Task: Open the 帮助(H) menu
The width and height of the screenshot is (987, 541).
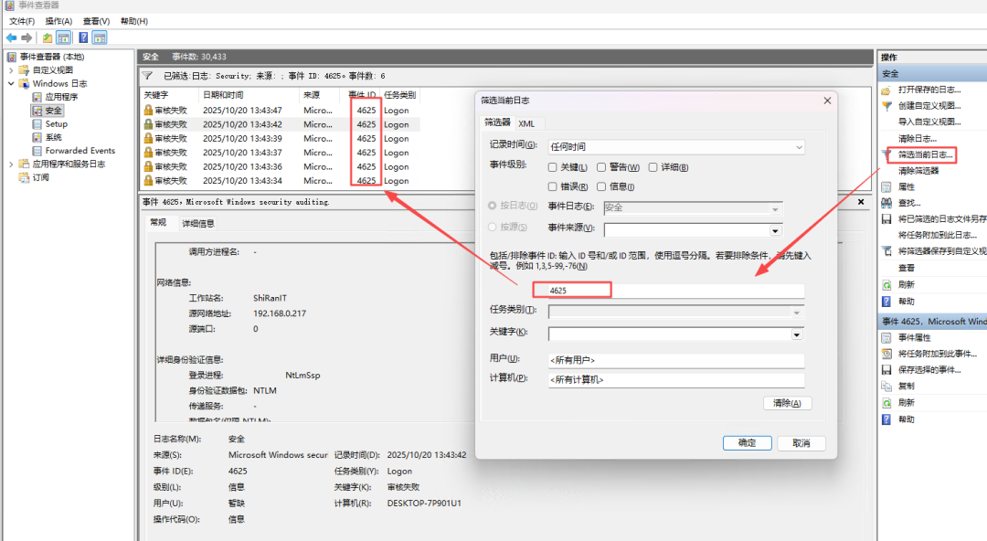Action: point(134,21)
